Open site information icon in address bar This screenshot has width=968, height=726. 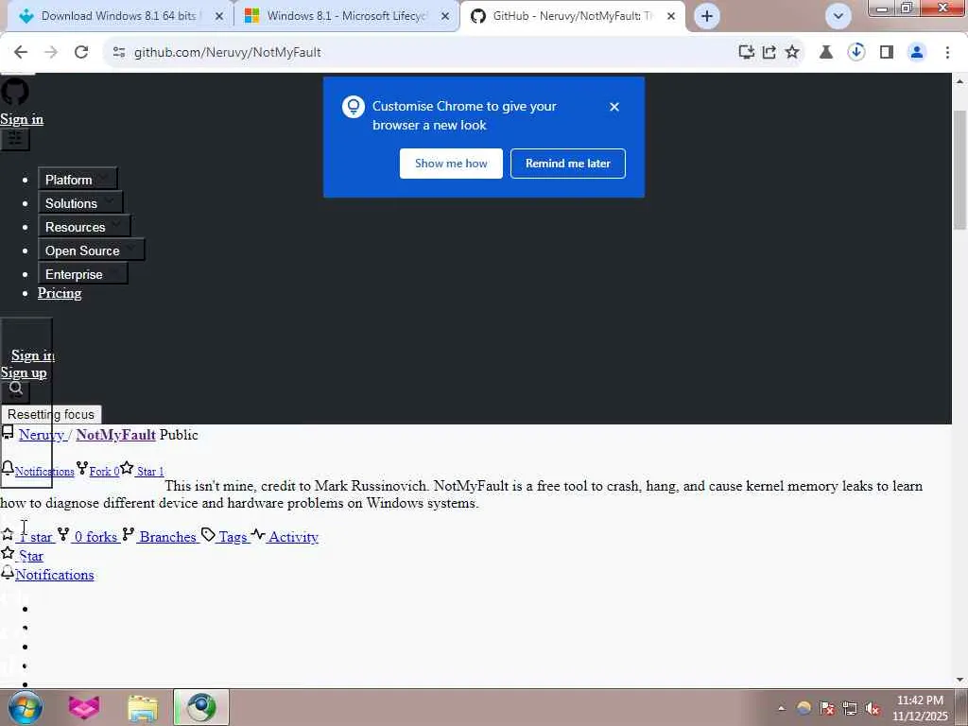[119, 53]
